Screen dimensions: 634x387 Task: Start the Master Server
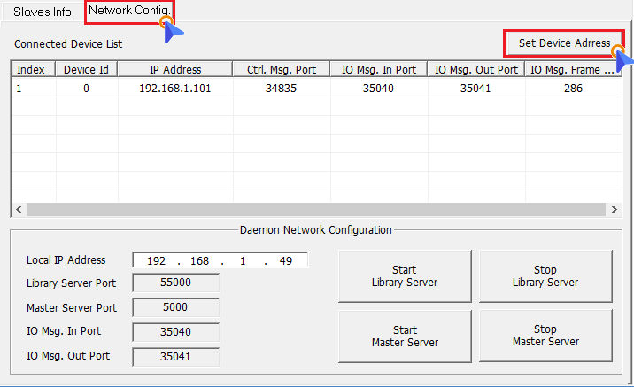point(404,336)
